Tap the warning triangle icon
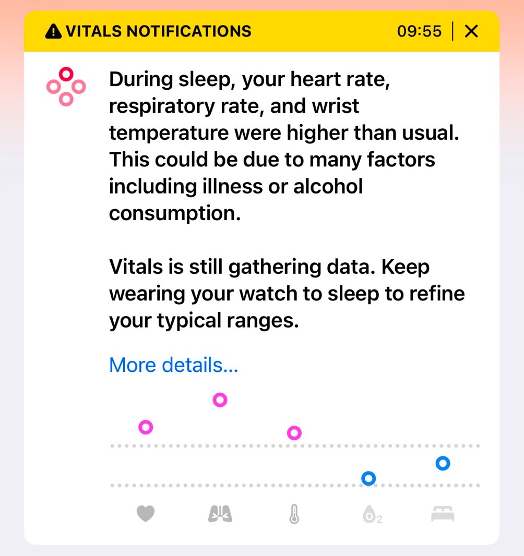524x556 pixels. pos(53,31)
